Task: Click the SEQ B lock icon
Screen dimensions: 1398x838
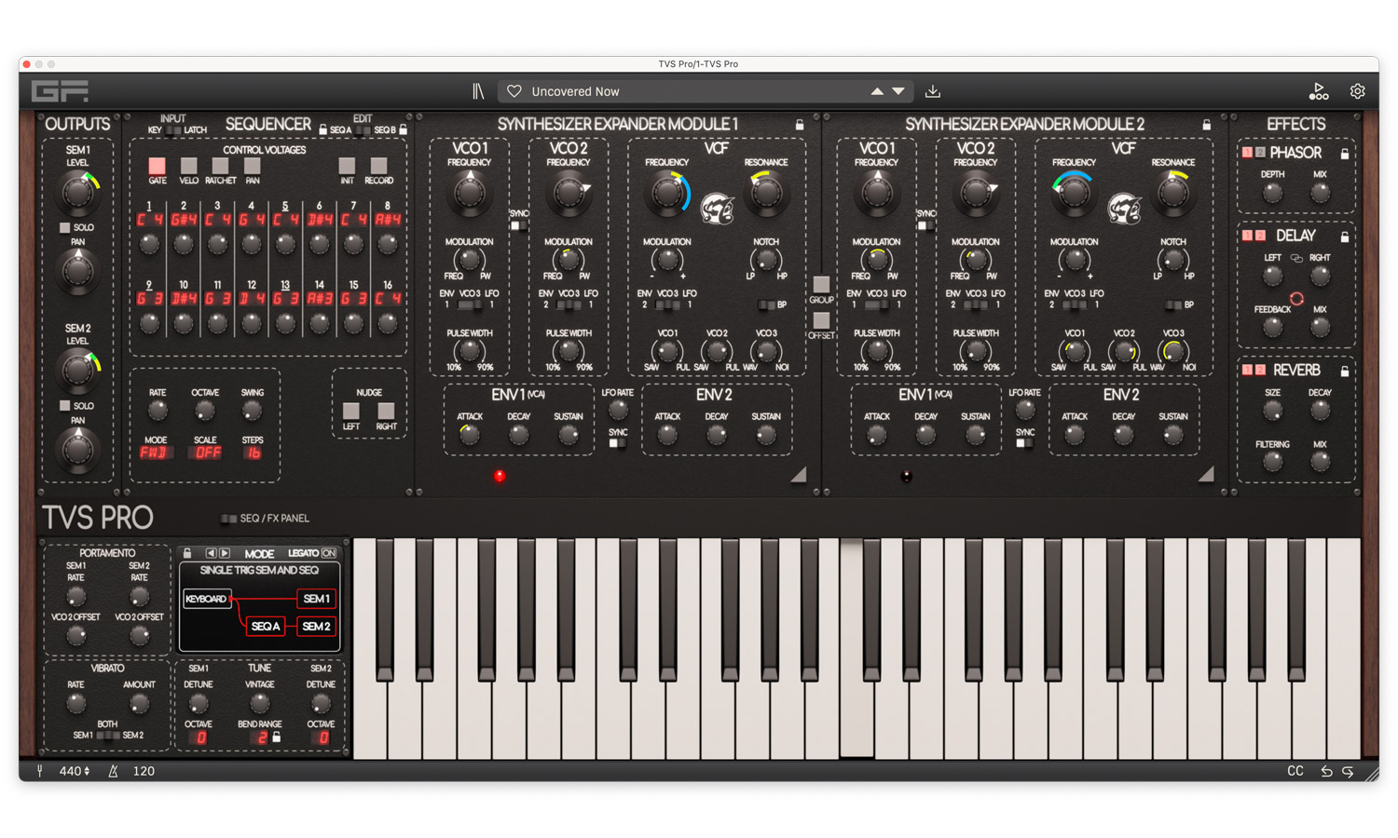Action: tap(404, 130)
